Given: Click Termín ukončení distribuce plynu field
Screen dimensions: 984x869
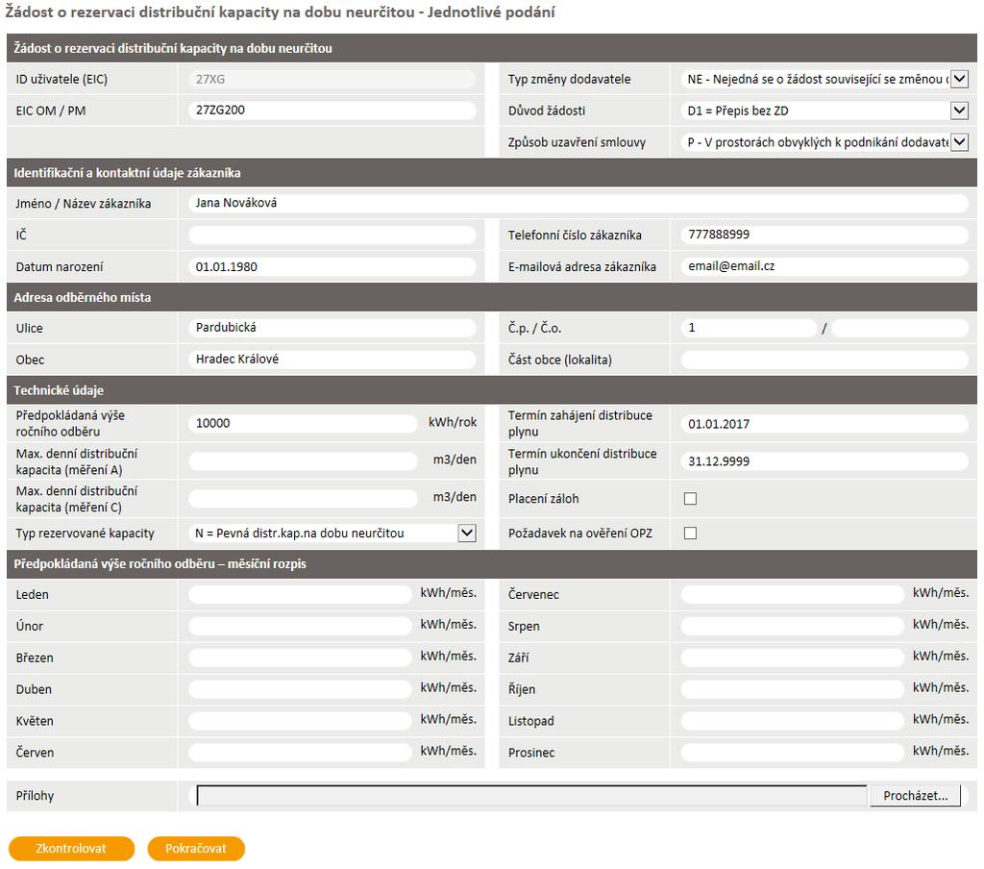Looking at the screenshot, I should 824,460.
